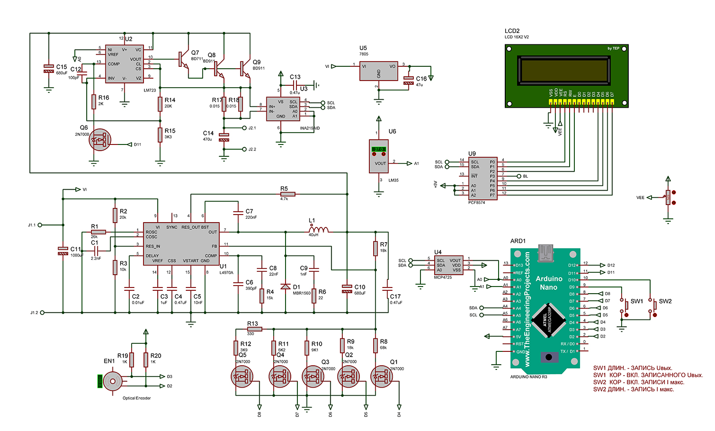Viewport: 715px width, 431px height.
Task: Select the L1 40uH inductor coil
Action: tap(318, 230)
